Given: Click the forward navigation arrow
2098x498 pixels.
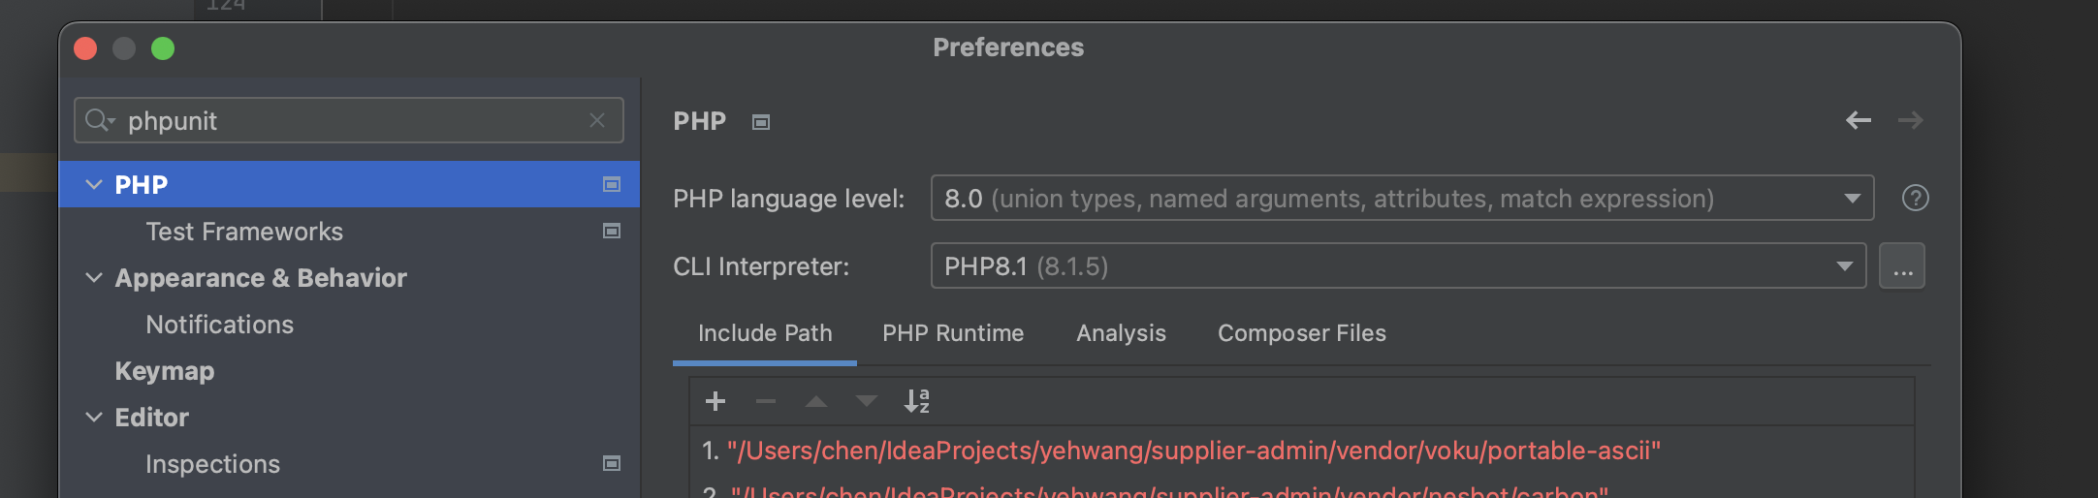Looking at the screenshot, I should 1910,120.
